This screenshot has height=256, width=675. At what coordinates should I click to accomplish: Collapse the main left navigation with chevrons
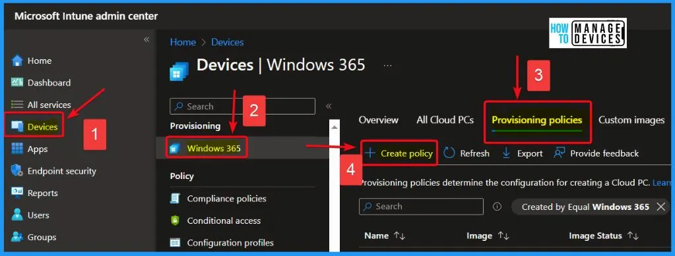(146, 39)
